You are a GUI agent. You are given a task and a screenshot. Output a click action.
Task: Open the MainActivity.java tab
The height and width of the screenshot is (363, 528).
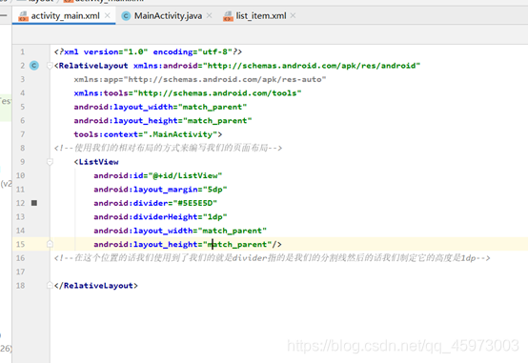coord(168,16)
